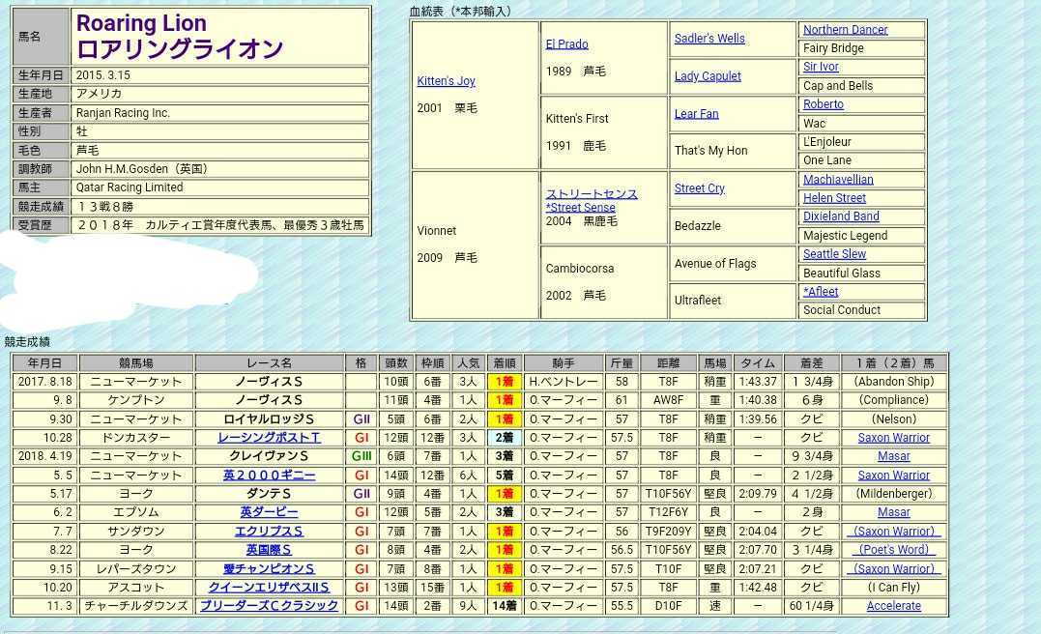1041x634 pixels.
Task: Open the Kitten's Joy sire link
Action: 446,81
